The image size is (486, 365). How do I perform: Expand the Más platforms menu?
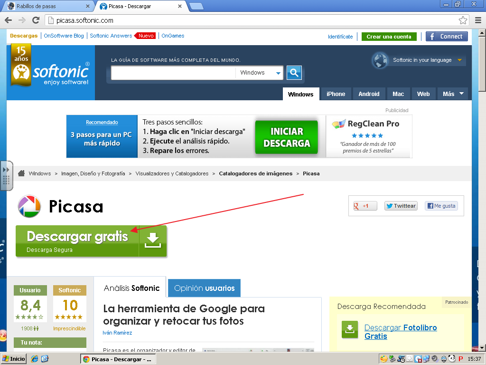tap(453, 94)
